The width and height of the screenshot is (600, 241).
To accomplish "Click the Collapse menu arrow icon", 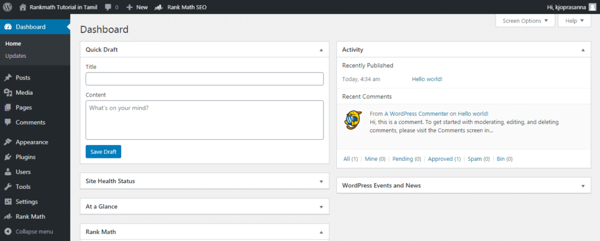I will tap(8, 232).
